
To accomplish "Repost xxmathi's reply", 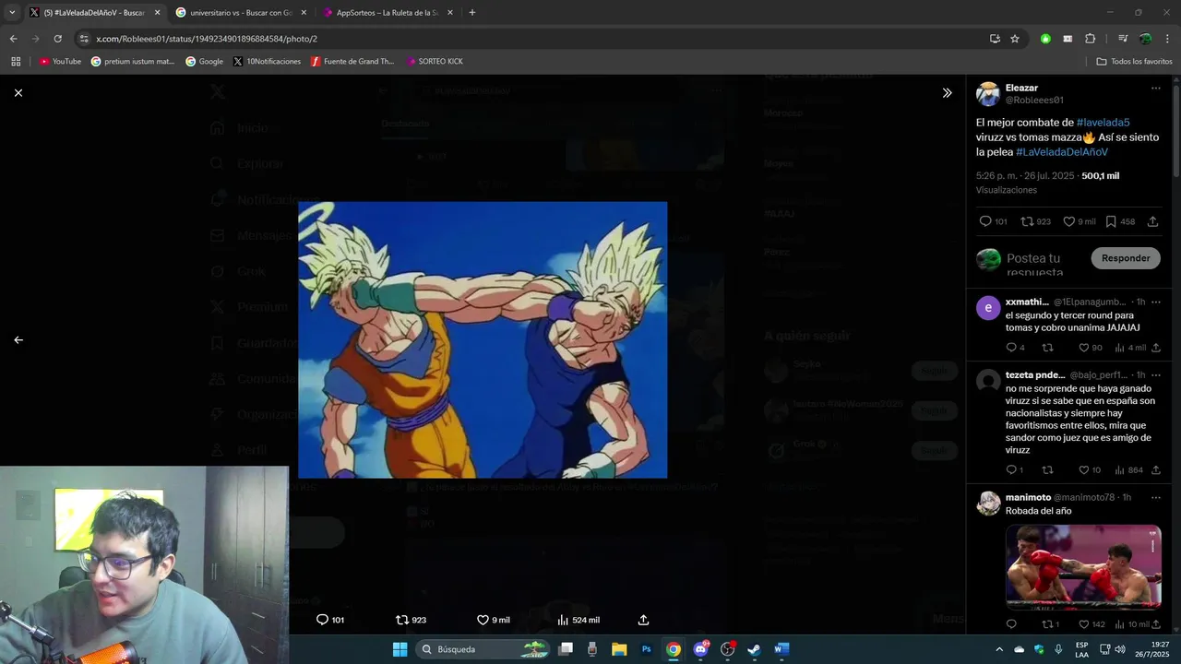I will pyautogui.click(x=1047, y=348).
